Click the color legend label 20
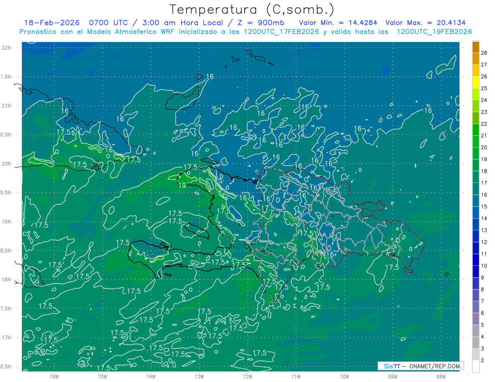Viewport: 495px width, 382px height. [484, 148]
